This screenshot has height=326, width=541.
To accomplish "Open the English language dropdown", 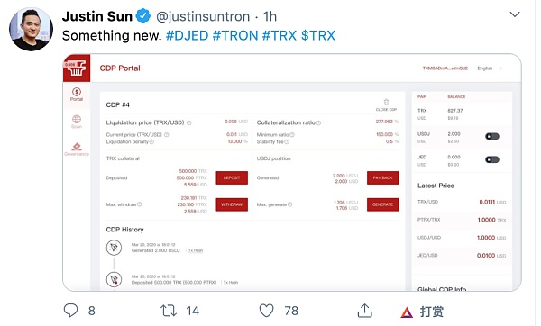I will coord(490,68).
